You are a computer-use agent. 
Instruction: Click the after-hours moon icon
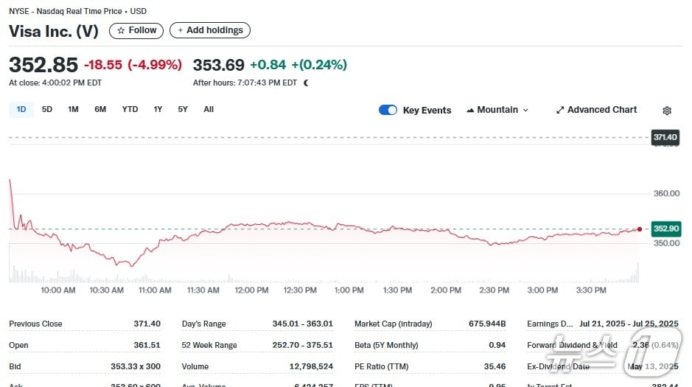(307, 83)
